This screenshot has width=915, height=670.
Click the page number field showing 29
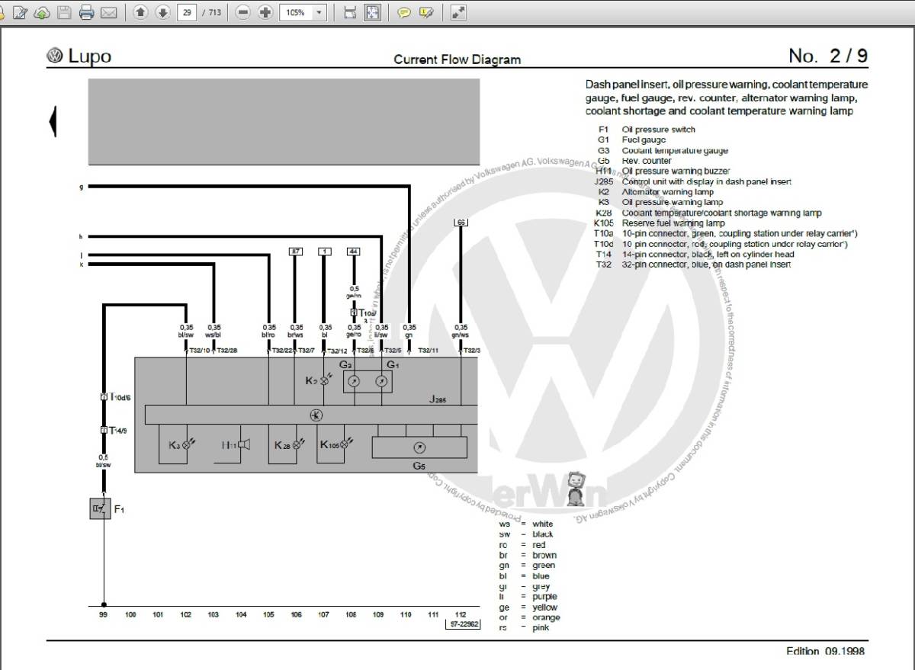pos(187,12)
